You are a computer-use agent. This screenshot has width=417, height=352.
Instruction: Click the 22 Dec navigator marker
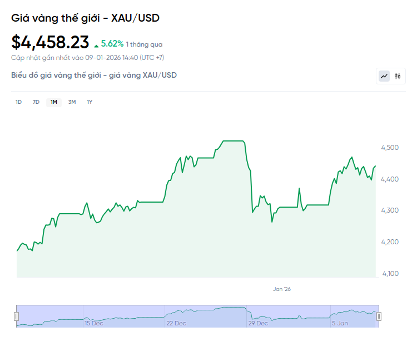[176, 323]
